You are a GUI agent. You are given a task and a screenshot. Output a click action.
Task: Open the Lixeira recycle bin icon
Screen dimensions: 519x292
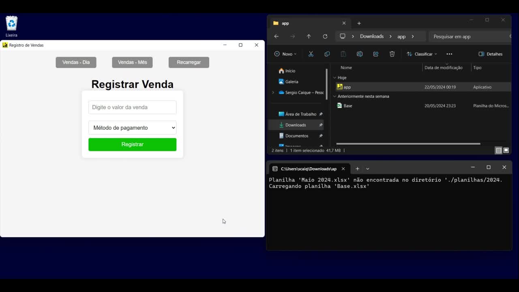(11, 26)
